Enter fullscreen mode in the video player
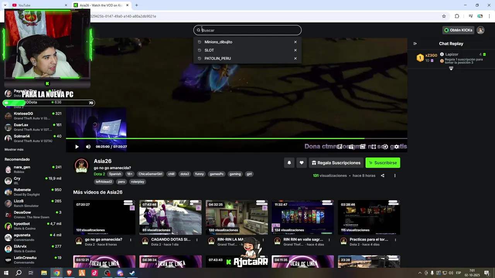Image resolution: width=495 pixels, height=278 pixels. click(x=374, y=147)
